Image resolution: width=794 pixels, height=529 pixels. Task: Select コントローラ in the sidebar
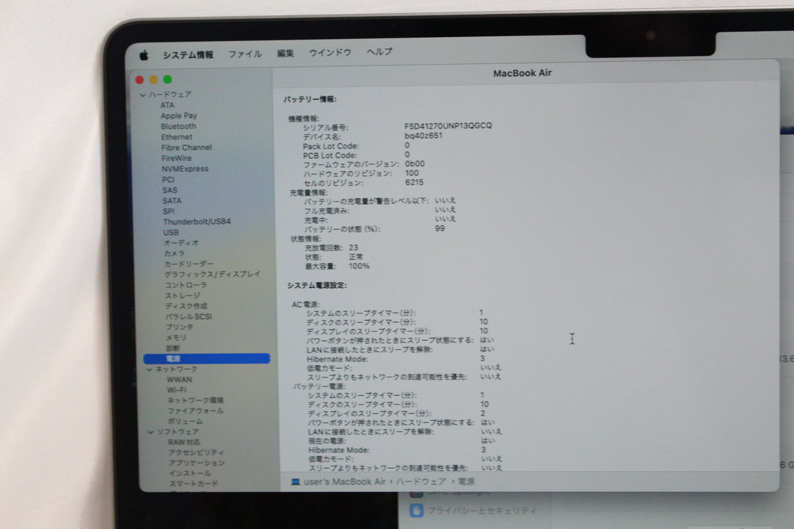click(185, 285)
